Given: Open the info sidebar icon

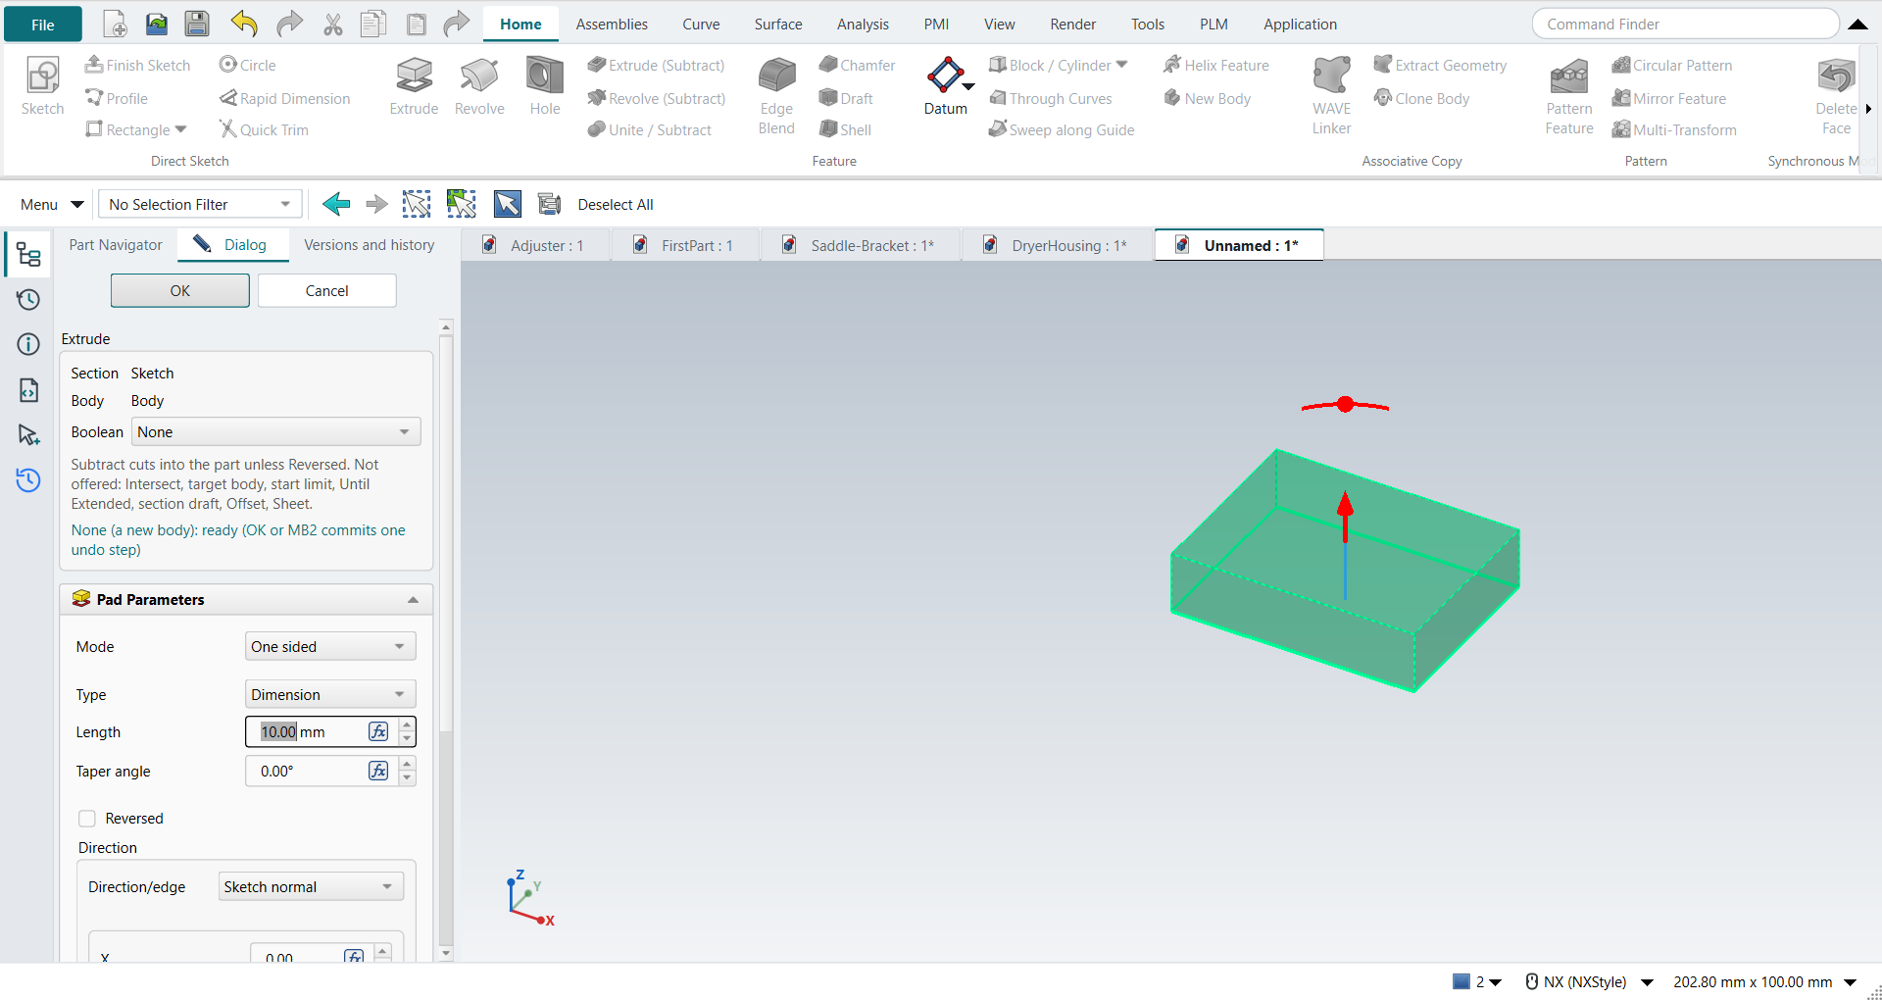Looking at the screenshot, I should pyautogui.click(x=28, y=344).
